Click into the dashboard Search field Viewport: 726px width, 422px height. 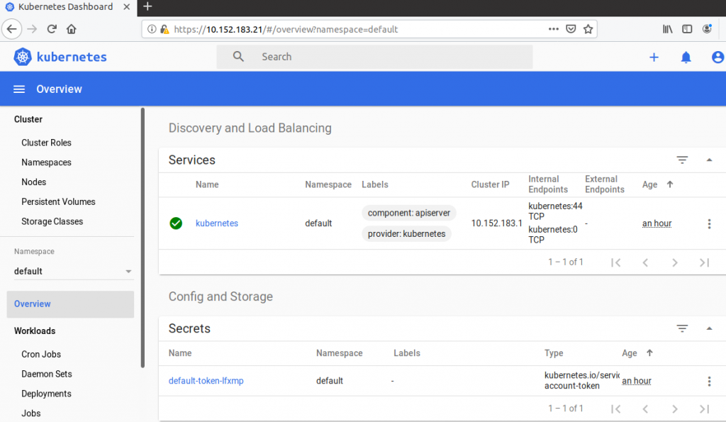[x=374, y=57]
